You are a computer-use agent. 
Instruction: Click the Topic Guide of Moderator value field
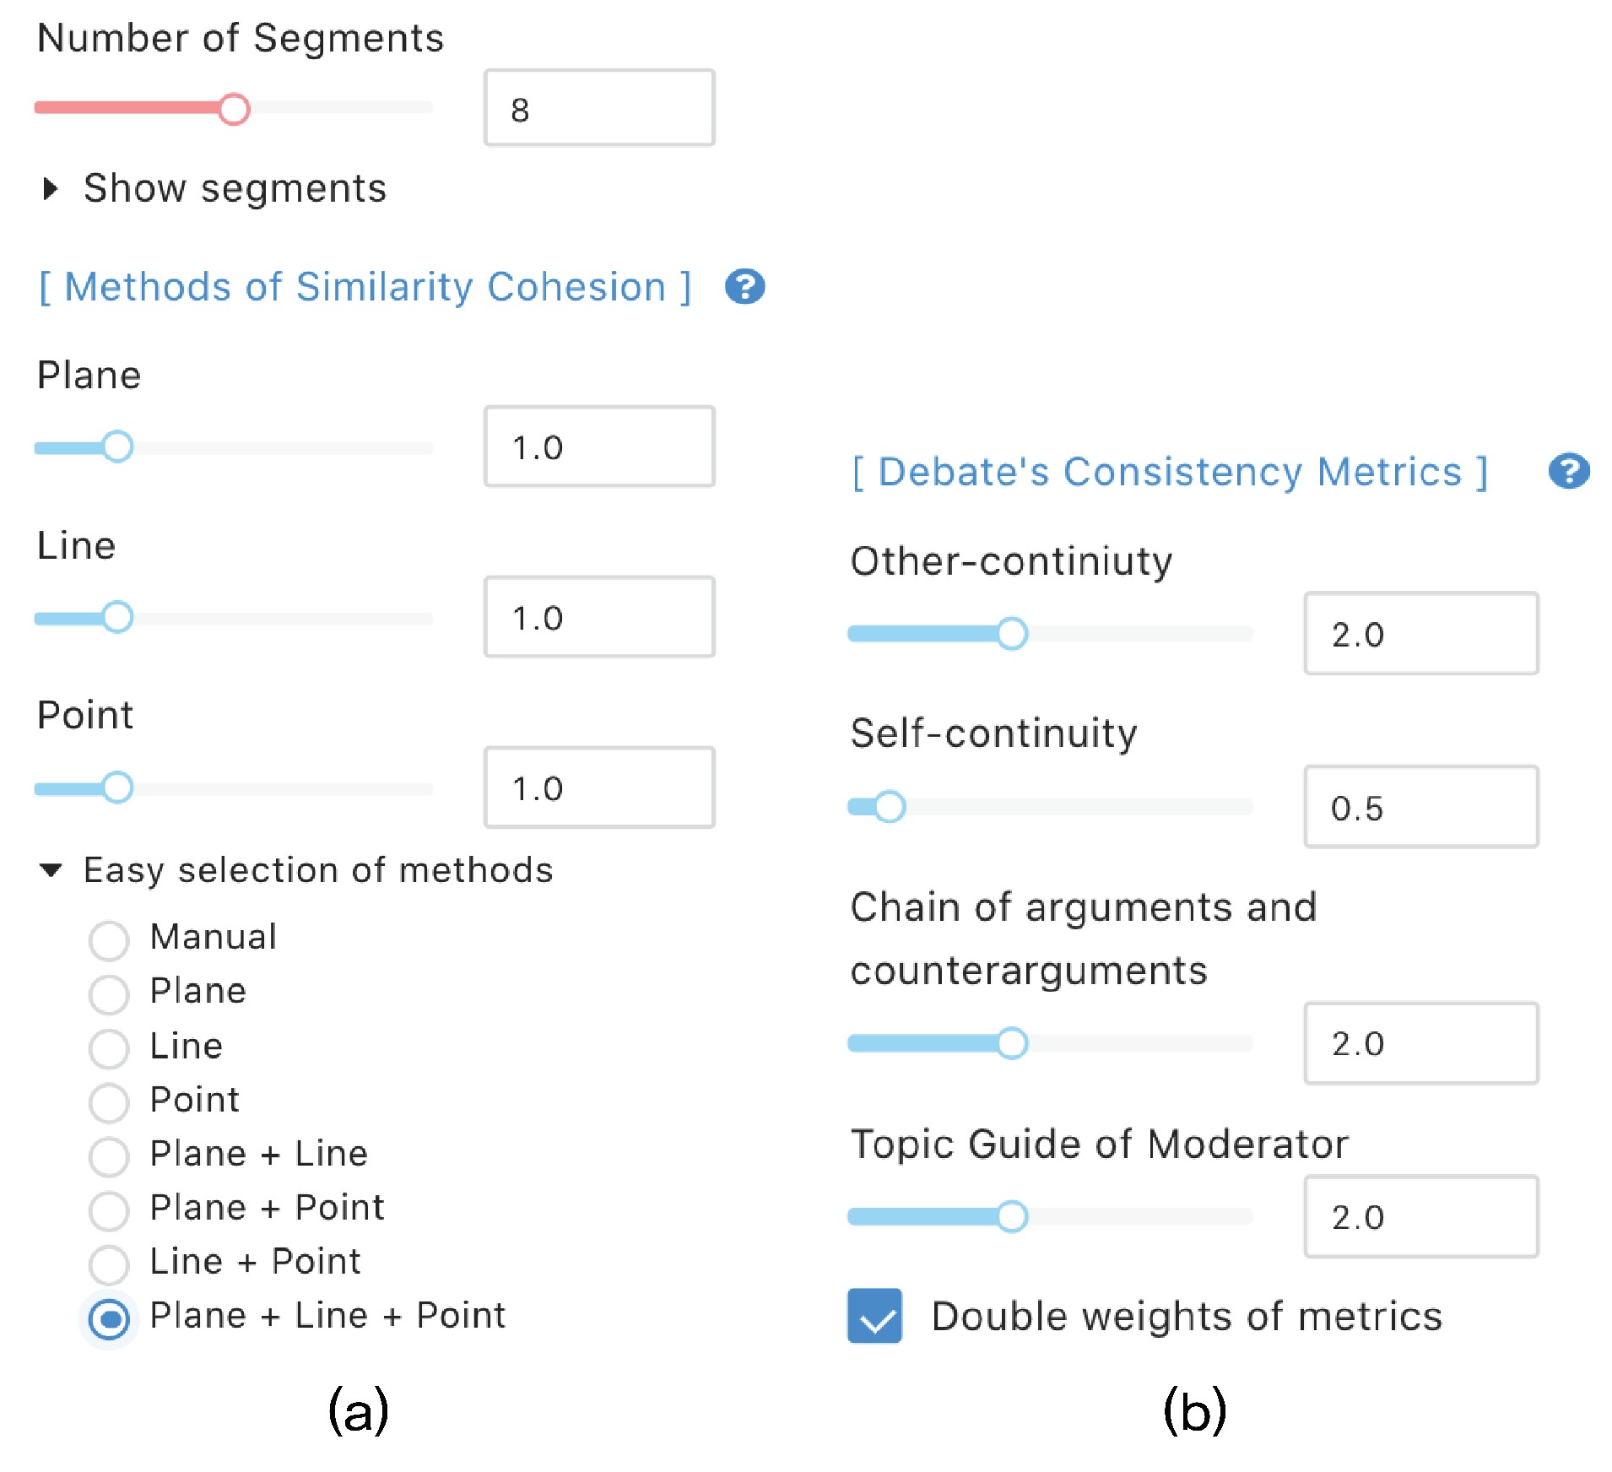pos(1420,1216)
